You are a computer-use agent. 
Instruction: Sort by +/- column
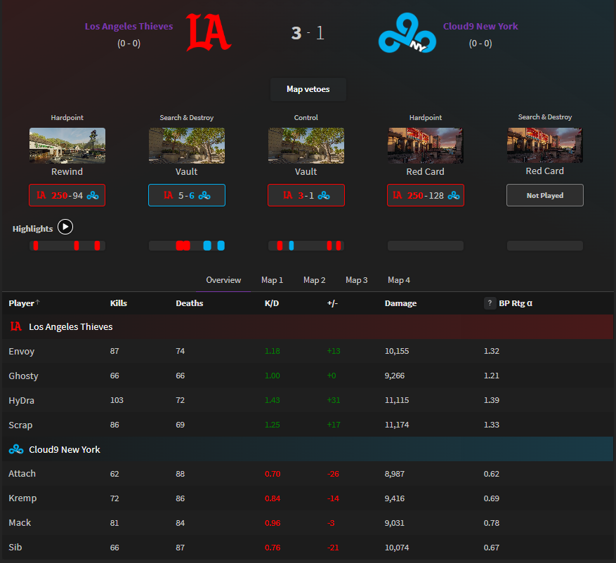pyautogui.click(x=332, y=303)
